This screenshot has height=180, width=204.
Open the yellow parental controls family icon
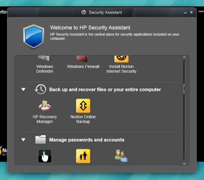coord(83,156)
